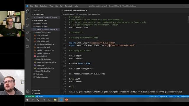The width and height of the screenshot is (189, 106).
Task: Open the Manage gear menu
Action: click(x=27, y=91)
